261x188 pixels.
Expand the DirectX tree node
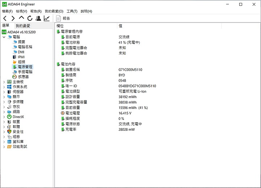click(x=4, y=117)
